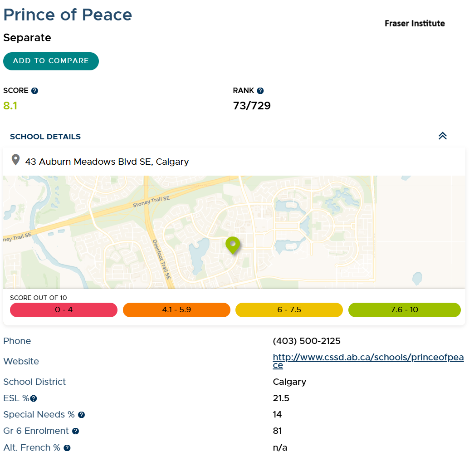The width and height of the screenshot is (474, 452).
Task: Click the yellow 6 - 7.5 score swatch
Action: pos(289,310)
